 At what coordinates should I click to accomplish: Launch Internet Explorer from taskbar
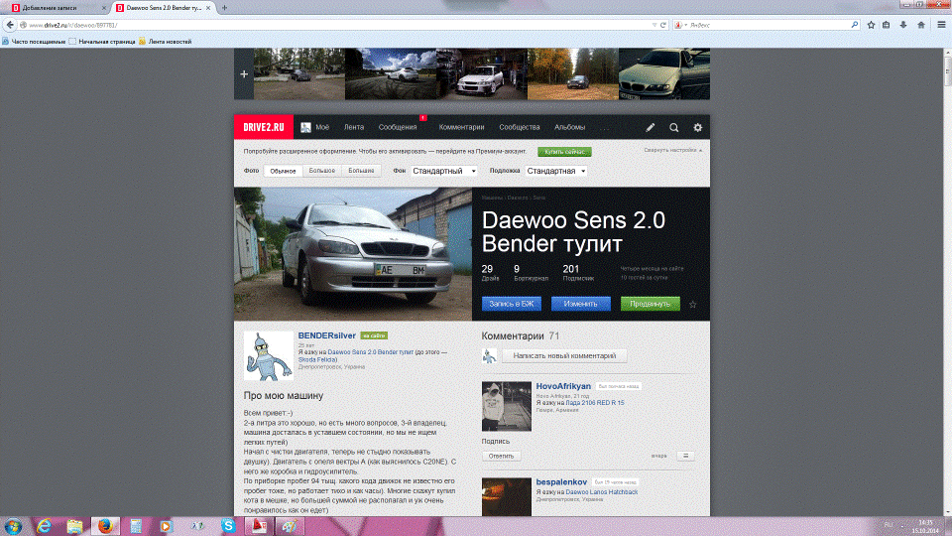[44, 526]
